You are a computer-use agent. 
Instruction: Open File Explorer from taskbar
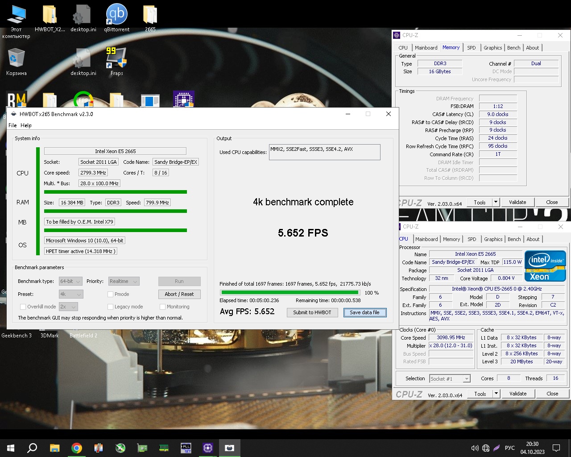pos(54,448)
